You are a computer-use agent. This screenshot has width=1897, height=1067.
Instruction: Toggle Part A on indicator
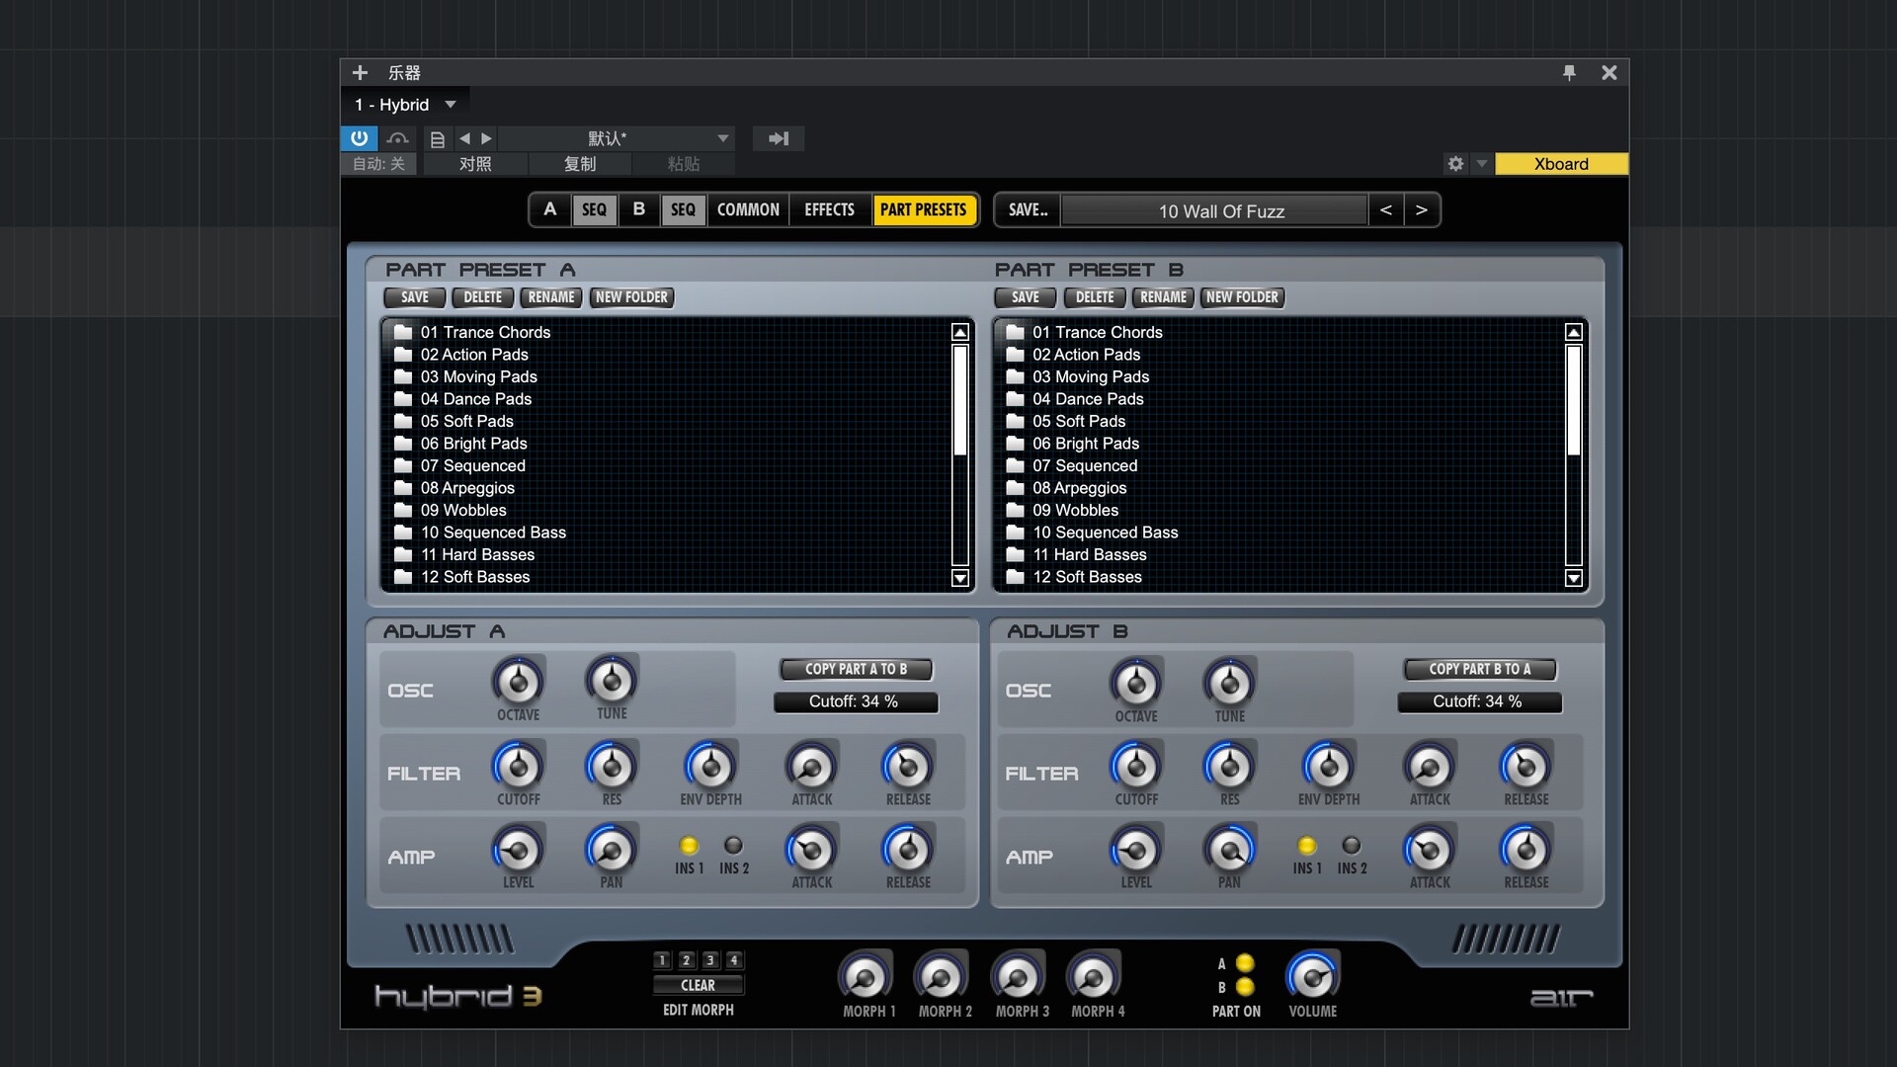[1245, 963]
